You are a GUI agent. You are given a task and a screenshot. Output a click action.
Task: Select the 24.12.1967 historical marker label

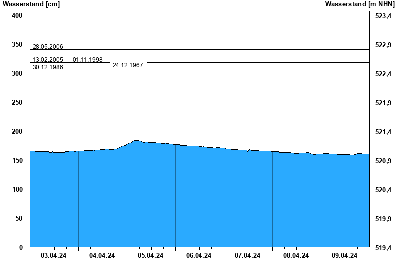click(128, 65)
